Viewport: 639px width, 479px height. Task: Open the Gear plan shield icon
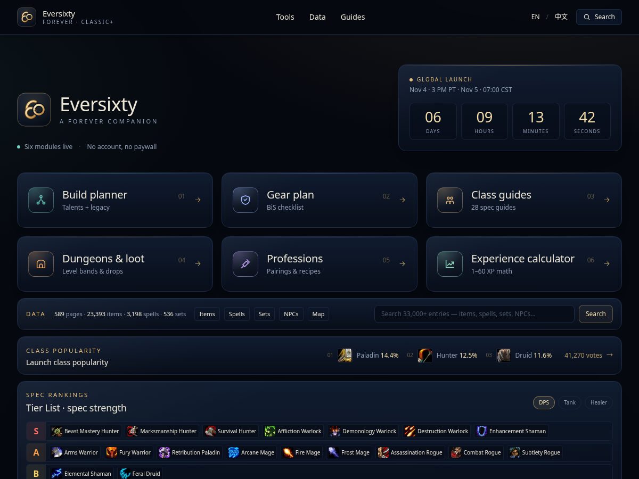(x=245, y=200)
